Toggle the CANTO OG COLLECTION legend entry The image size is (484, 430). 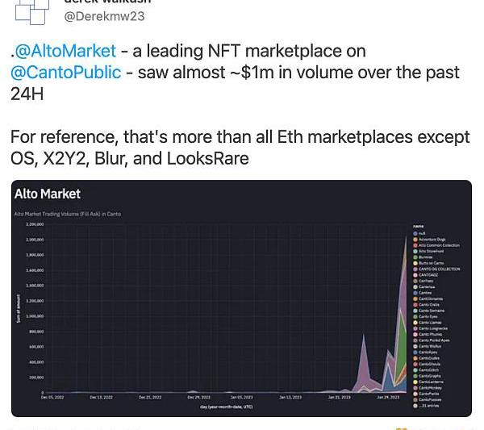pos(439,269)
